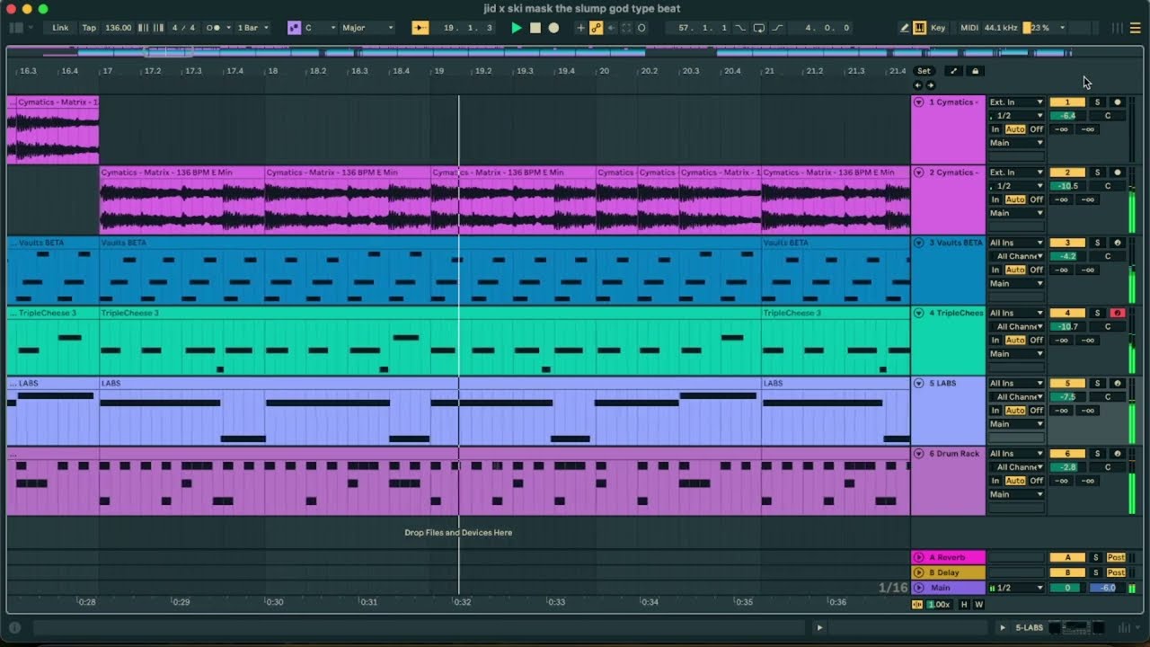
Task: Click the 4 / 4 time signature field
Action: pos(183,28)
